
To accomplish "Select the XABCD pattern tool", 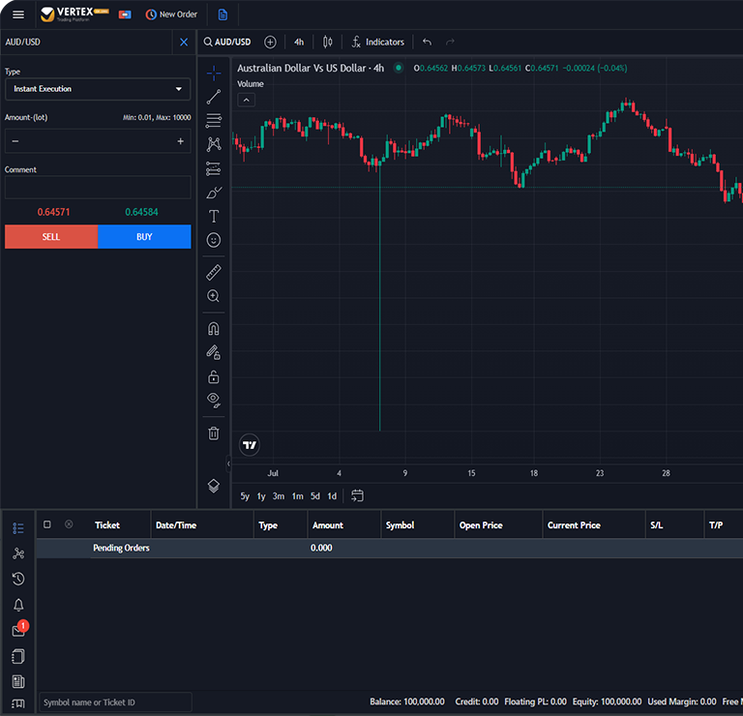I will [x=214, y=144].
